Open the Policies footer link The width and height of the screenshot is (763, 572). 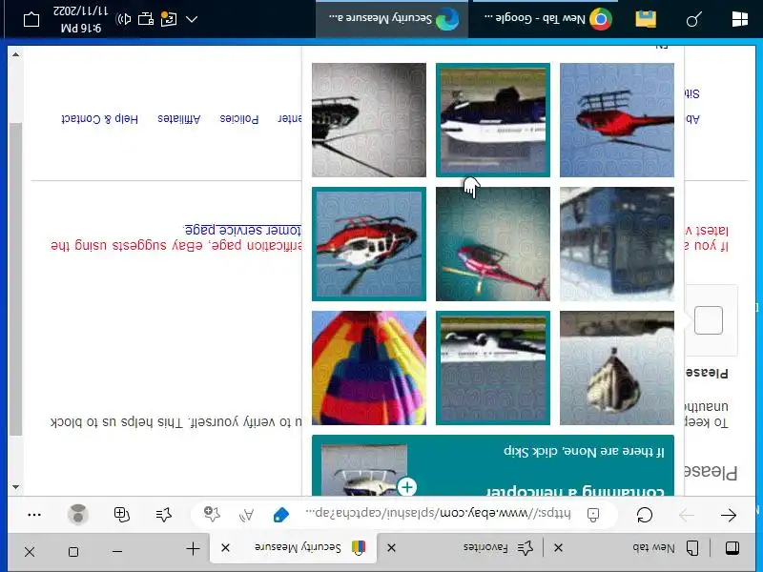pos(239,118)
